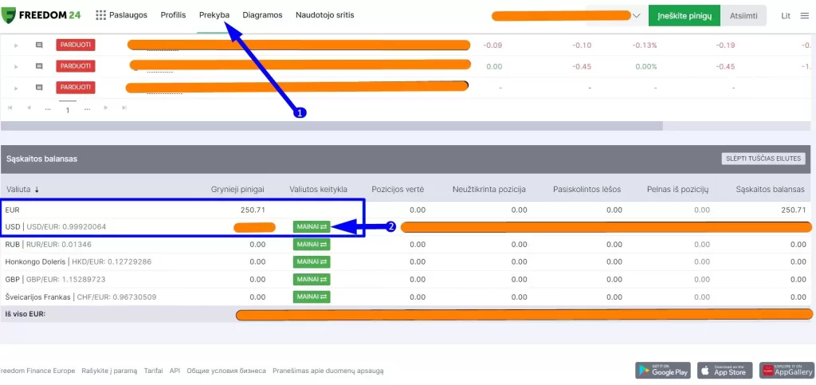Image resolution: width=816 pixels, height=385 pixels.
Task: Expand the row showing 0.00% change
Action: (x=16, y=67)
